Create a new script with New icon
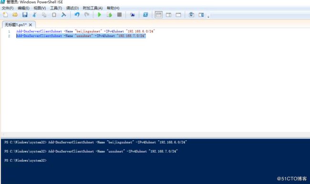The height and width of the screenshot is (184, 310). click(x=5, y=15)
